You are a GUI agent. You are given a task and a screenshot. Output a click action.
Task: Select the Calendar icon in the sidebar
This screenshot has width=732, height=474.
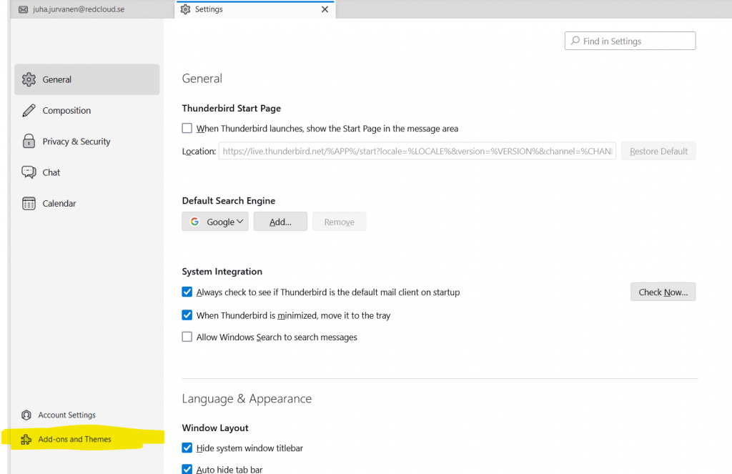[29, 203]
